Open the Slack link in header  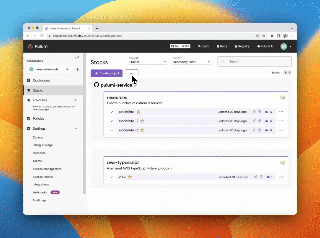point(203,46)
